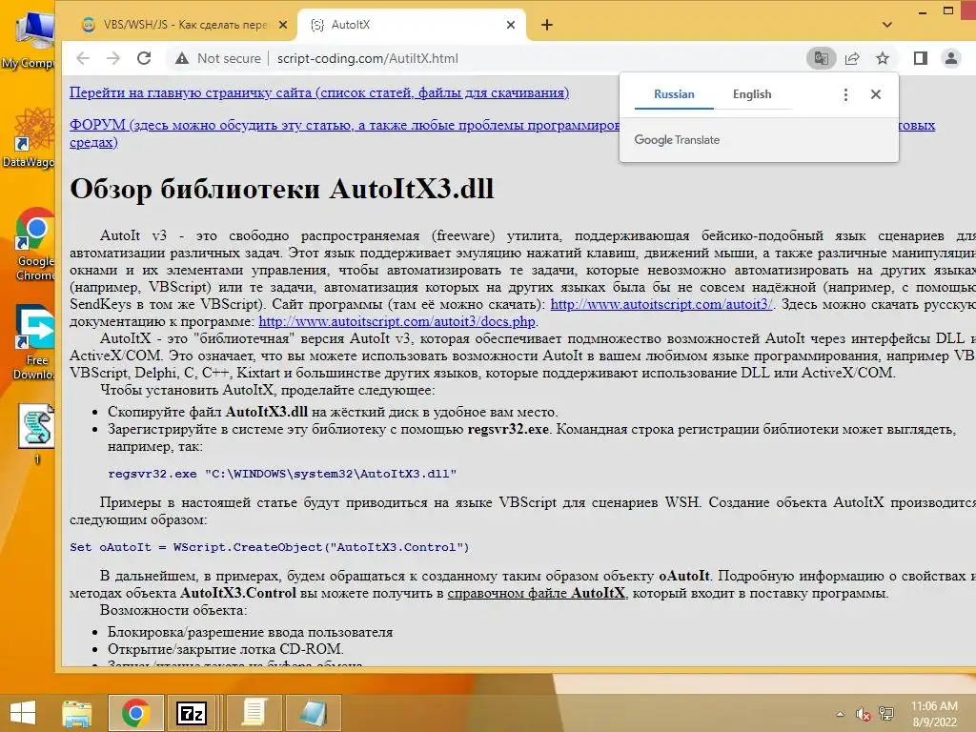Click the network tray icon
Screen dimensions: 976x732
(x=886, y=714)
